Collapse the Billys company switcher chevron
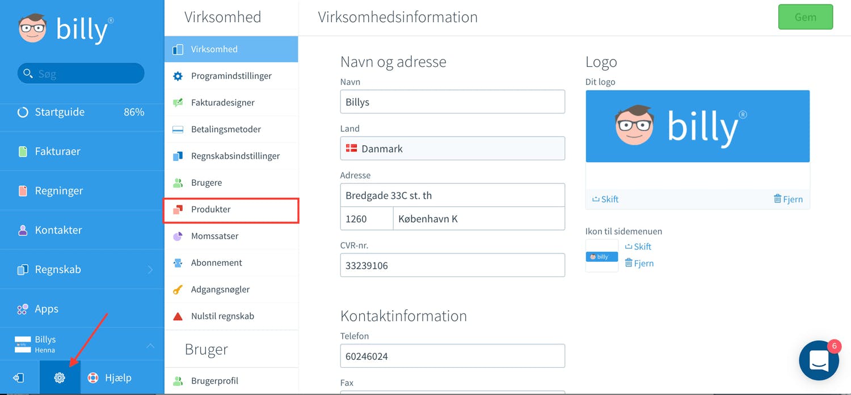851x395 pixels. click(x=150, y=345)
